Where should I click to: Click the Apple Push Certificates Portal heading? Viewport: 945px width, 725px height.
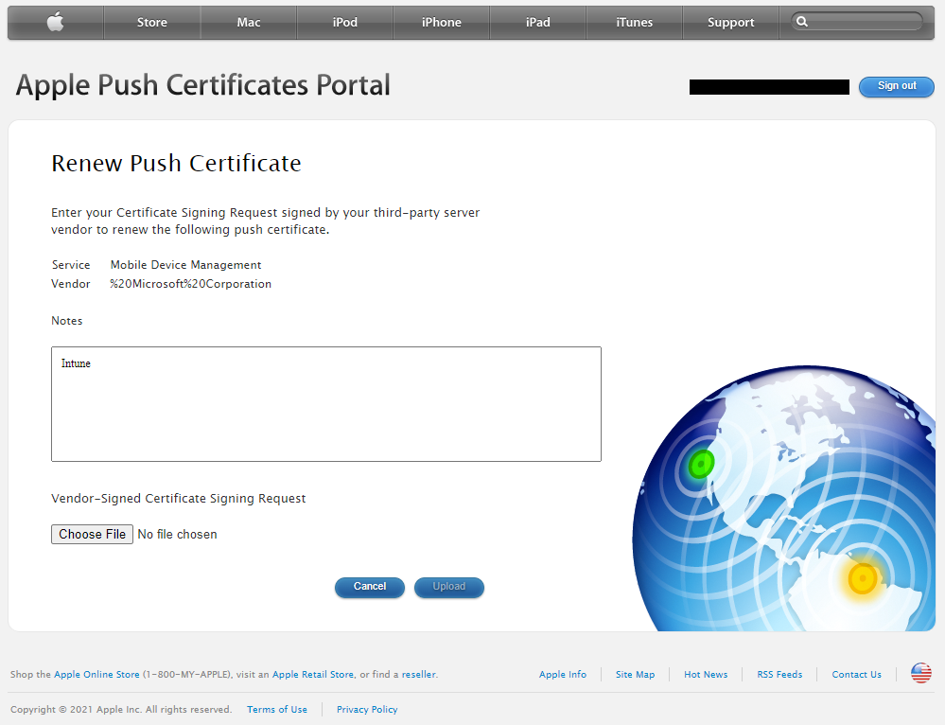click(203, 85)
